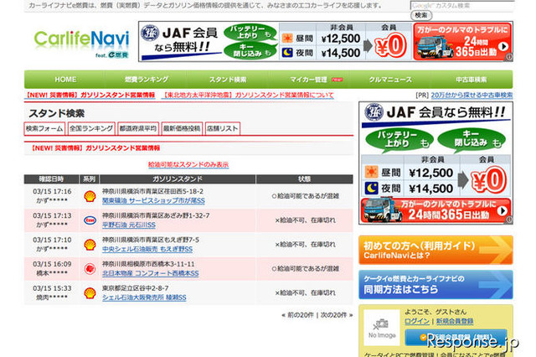Open the 中央シェル石油販売 もえぎ野SS link

pyautogui.click(x=147, y=250)
